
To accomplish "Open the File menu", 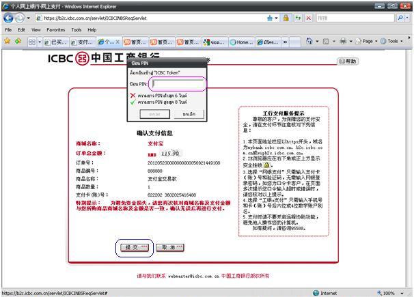I will [x=8, y=30].
